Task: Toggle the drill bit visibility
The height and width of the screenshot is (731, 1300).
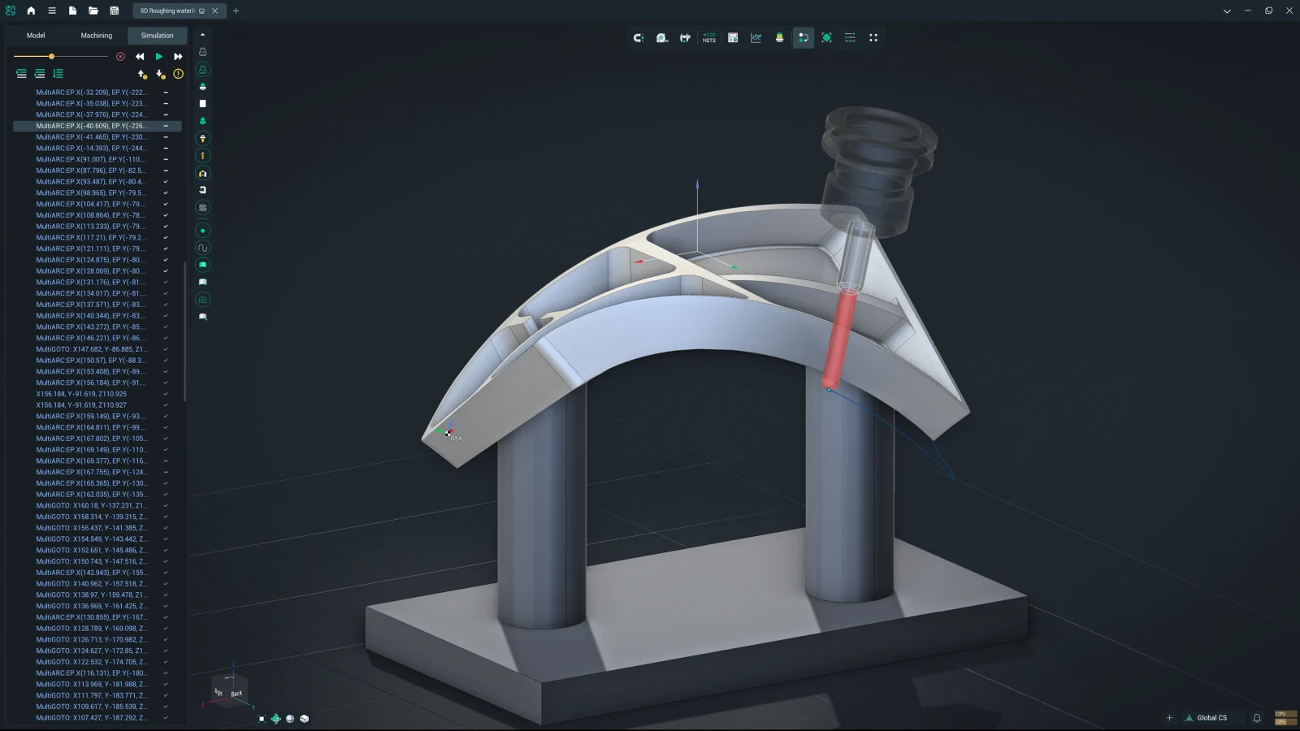Action: point(203,156)
